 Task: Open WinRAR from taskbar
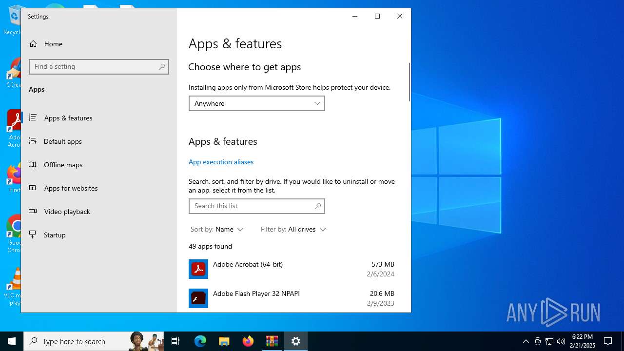(x=272, y=341)
